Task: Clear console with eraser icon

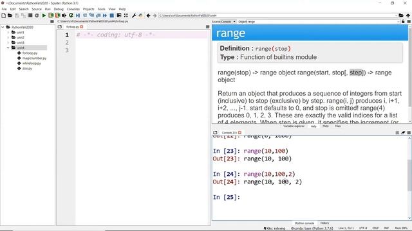Action: click(403, 133)
